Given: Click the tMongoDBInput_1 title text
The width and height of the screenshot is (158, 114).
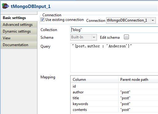Looking at the screenshot, I should (31, 6).
